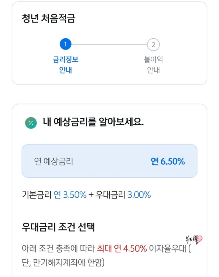This screenshot has width=219, height=277.
Task: Click the 우대금리 3.00% value
Action: coord(139,195)
